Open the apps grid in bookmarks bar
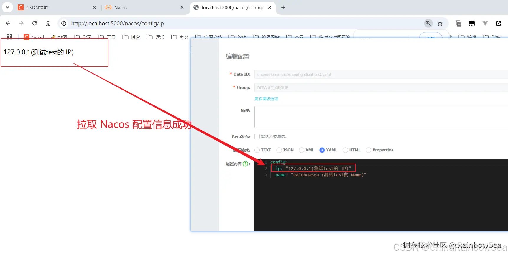Viewport: 508px width, 256px height. (x=9, y=37)
